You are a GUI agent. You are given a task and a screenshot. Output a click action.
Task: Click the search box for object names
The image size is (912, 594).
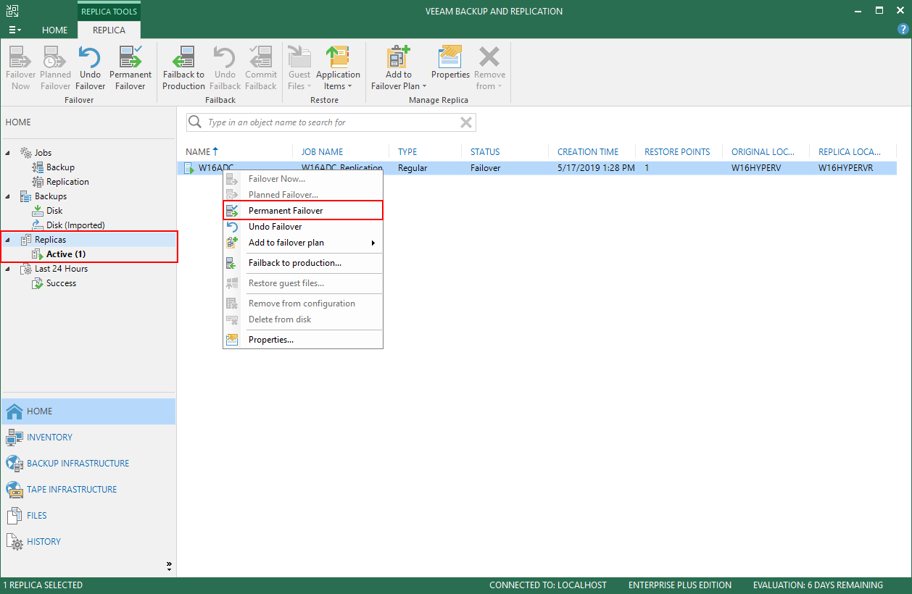point(331,122)
